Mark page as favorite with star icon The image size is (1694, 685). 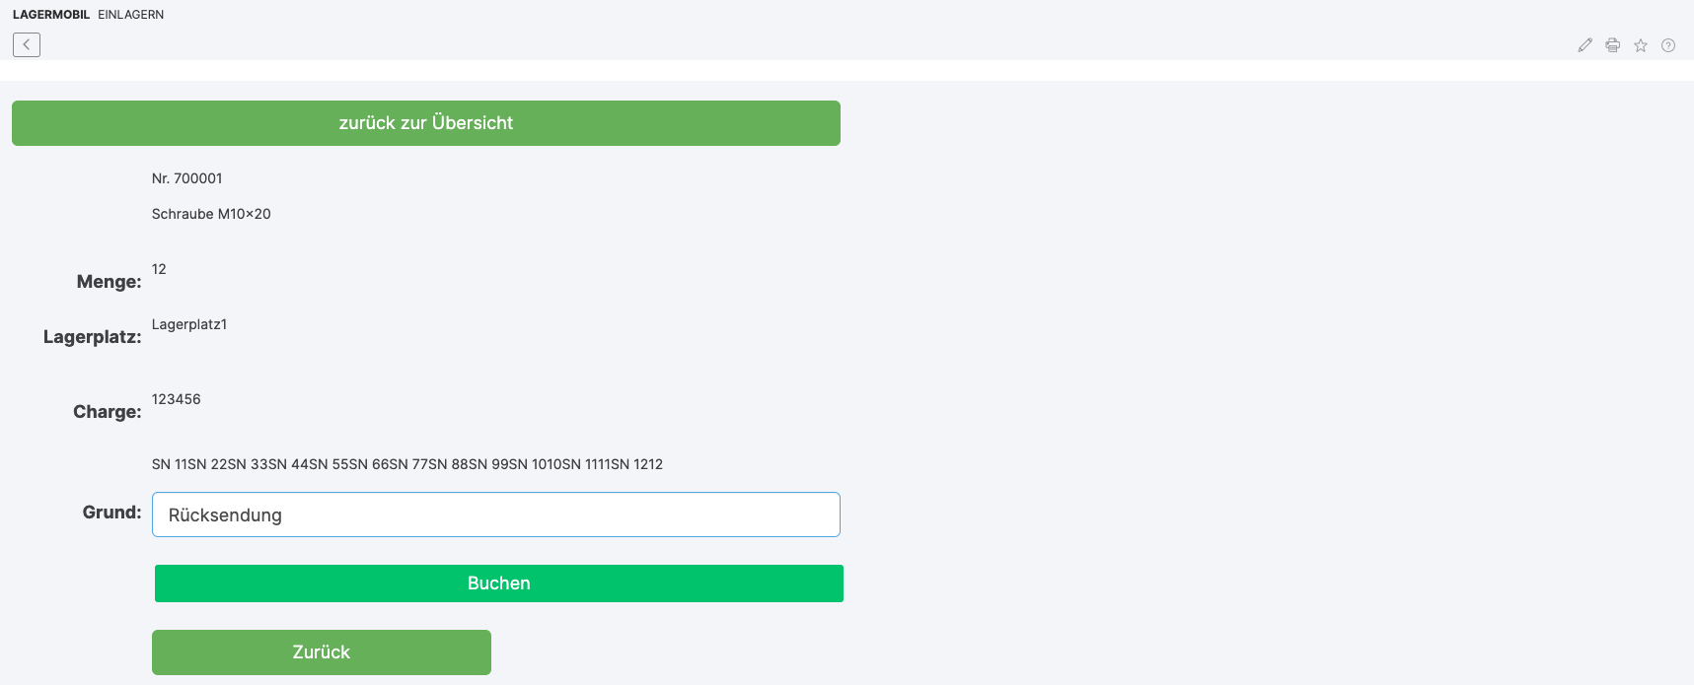pos(1640,45)
